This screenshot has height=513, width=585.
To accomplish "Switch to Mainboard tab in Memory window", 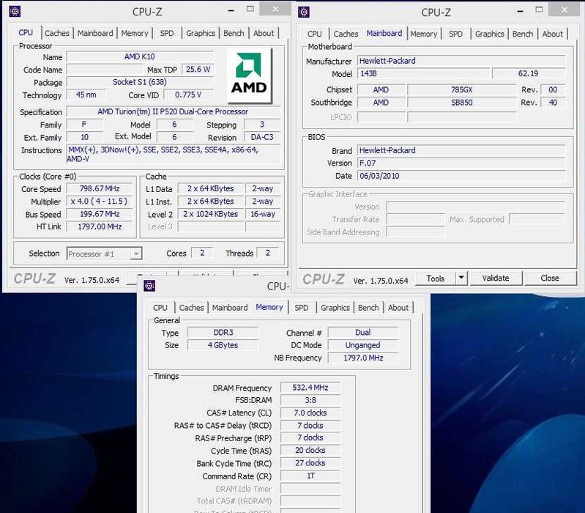I will (230, 308).
